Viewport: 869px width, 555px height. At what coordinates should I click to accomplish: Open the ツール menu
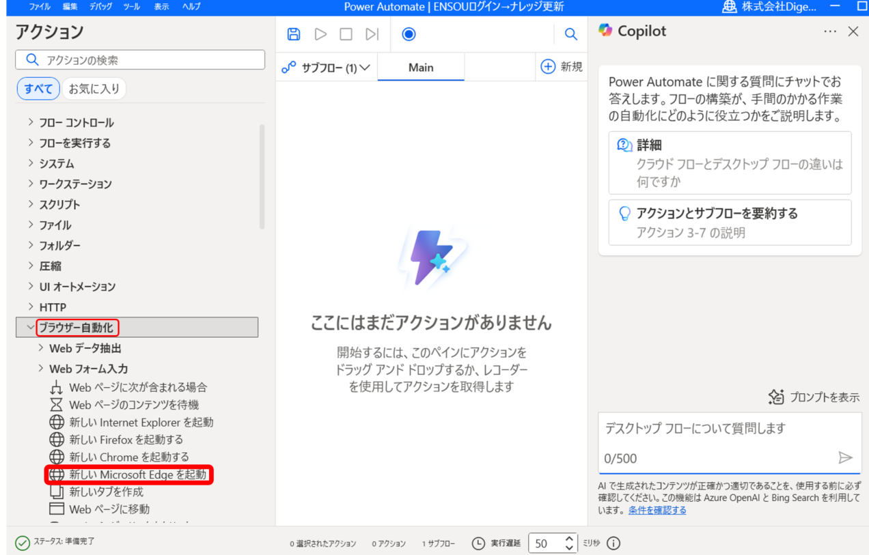tap(132, 6)
